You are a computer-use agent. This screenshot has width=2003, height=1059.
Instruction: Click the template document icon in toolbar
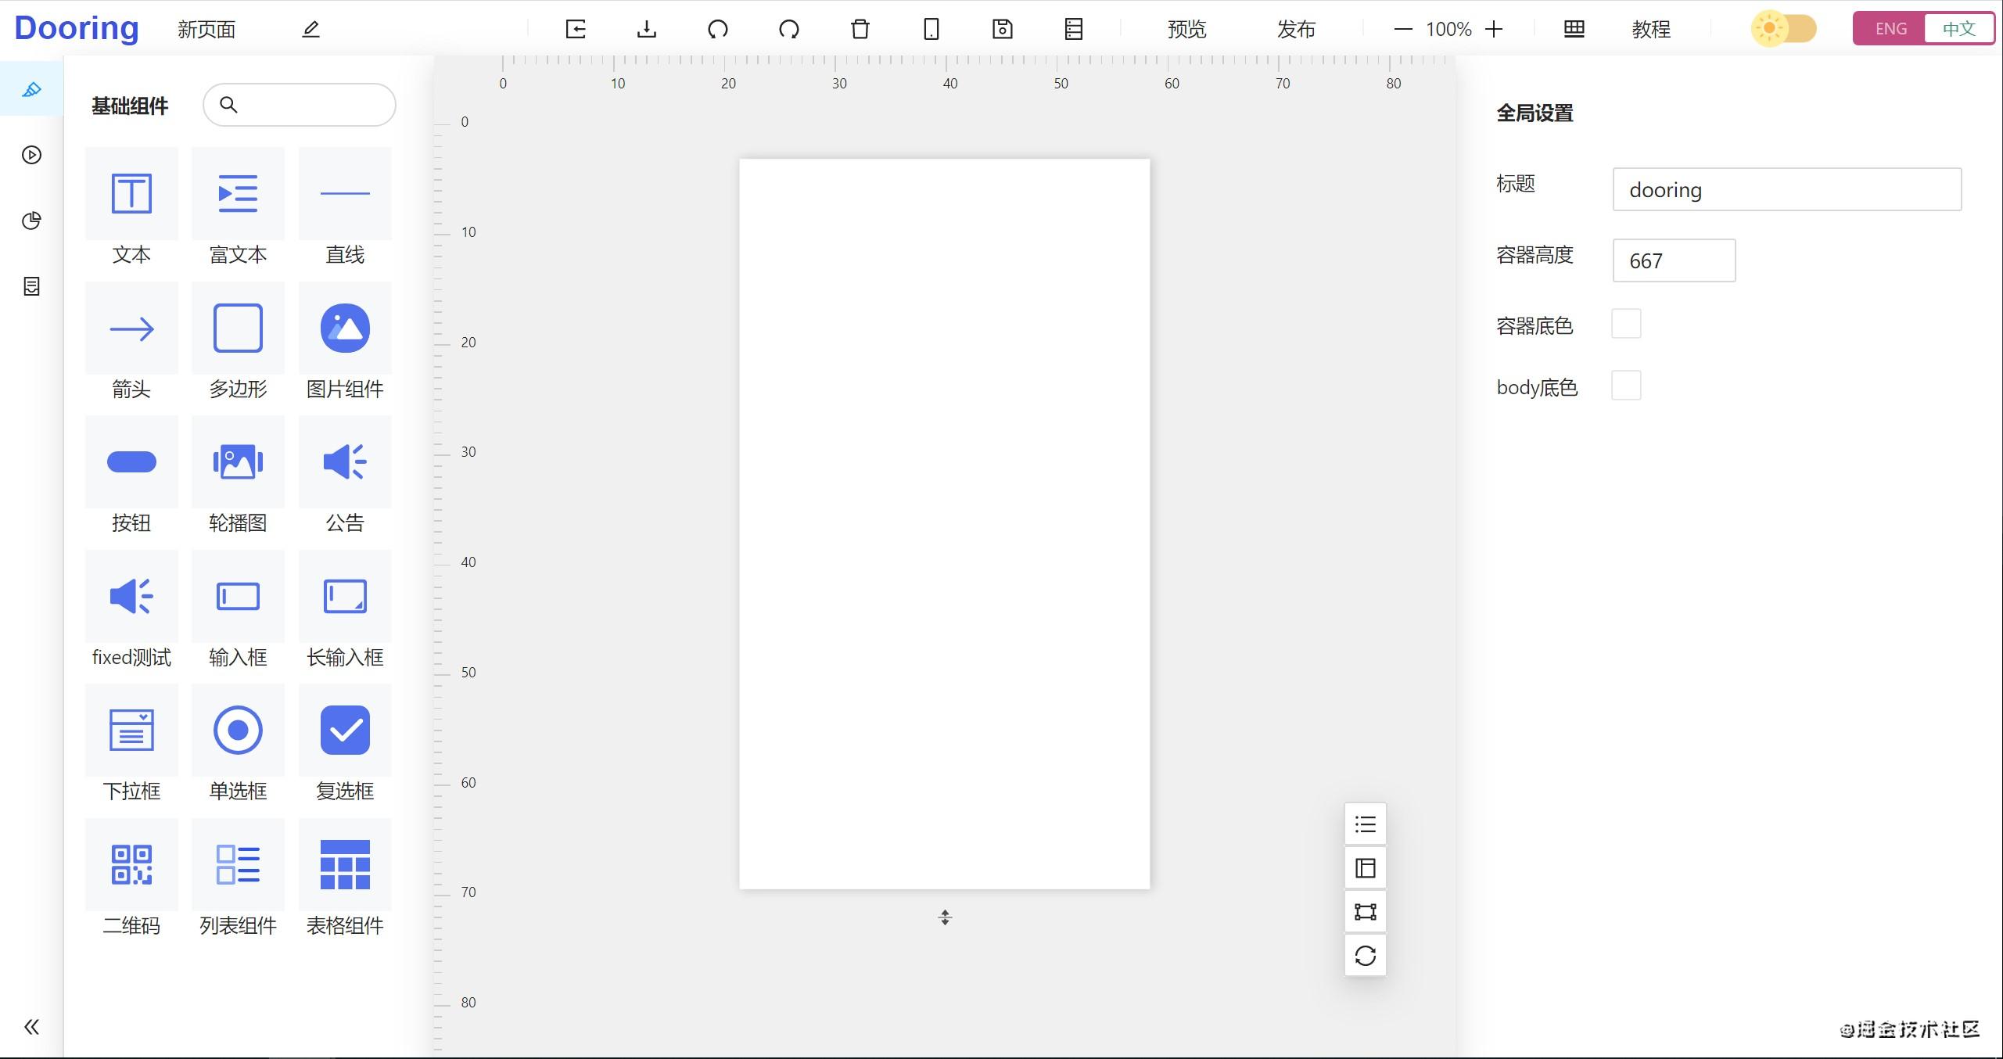click(1074, 29)
